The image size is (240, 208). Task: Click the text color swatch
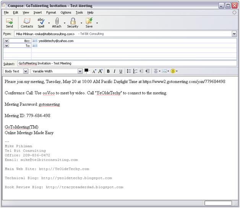tap(86, 71)
